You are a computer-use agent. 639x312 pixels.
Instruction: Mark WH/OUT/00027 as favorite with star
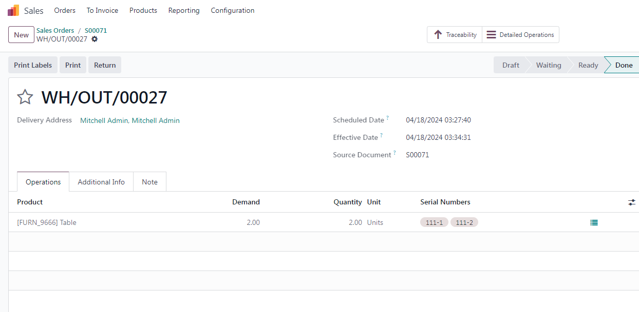click(25, 97)
